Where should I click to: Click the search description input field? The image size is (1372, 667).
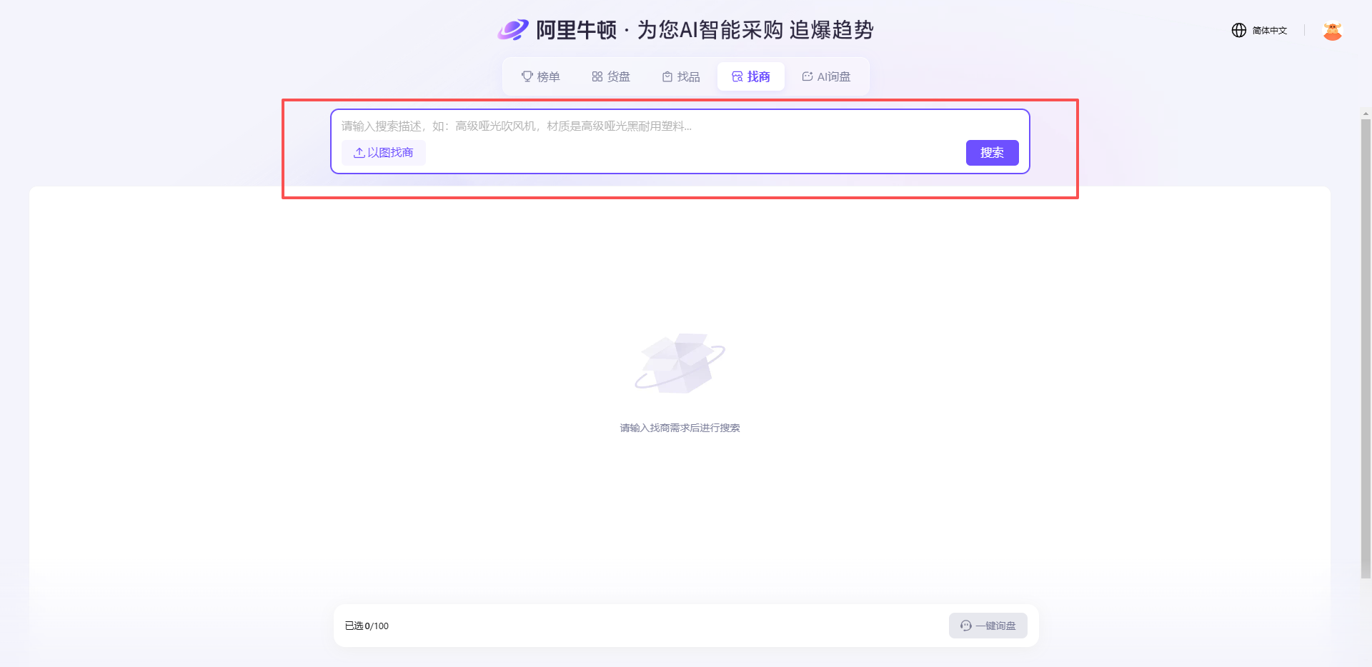tap(679, 126)
